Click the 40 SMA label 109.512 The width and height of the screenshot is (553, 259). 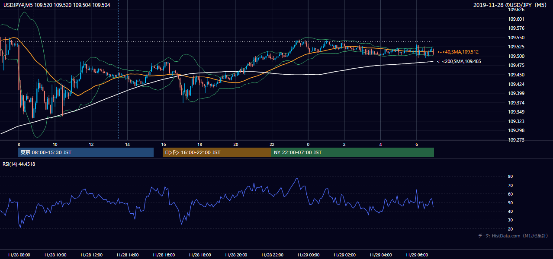coord(458,52)
